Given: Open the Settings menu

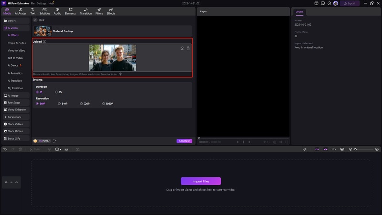Looking at the screenshot, I should click(x=42, y=3).
